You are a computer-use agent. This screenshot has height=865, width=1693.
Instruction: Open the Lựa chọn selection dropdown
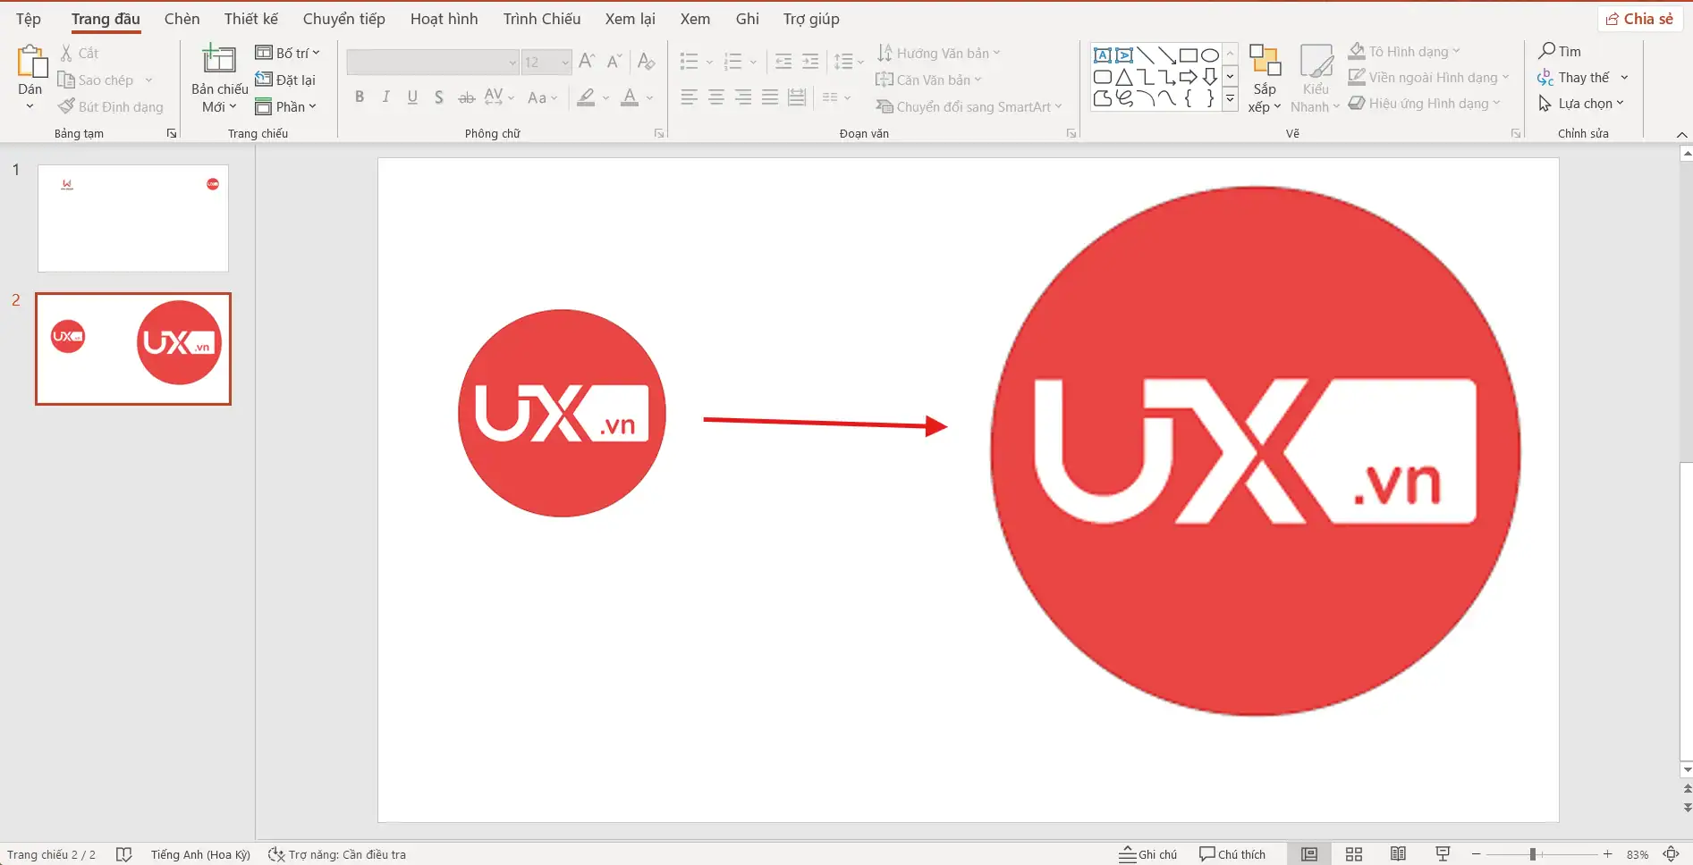click(1581, 104)
